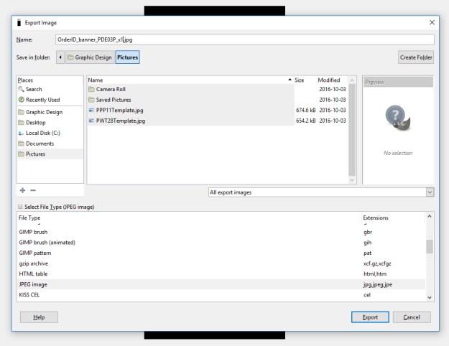
Task: Open the All export images dropdown
Action: click(x=320, y=192)
